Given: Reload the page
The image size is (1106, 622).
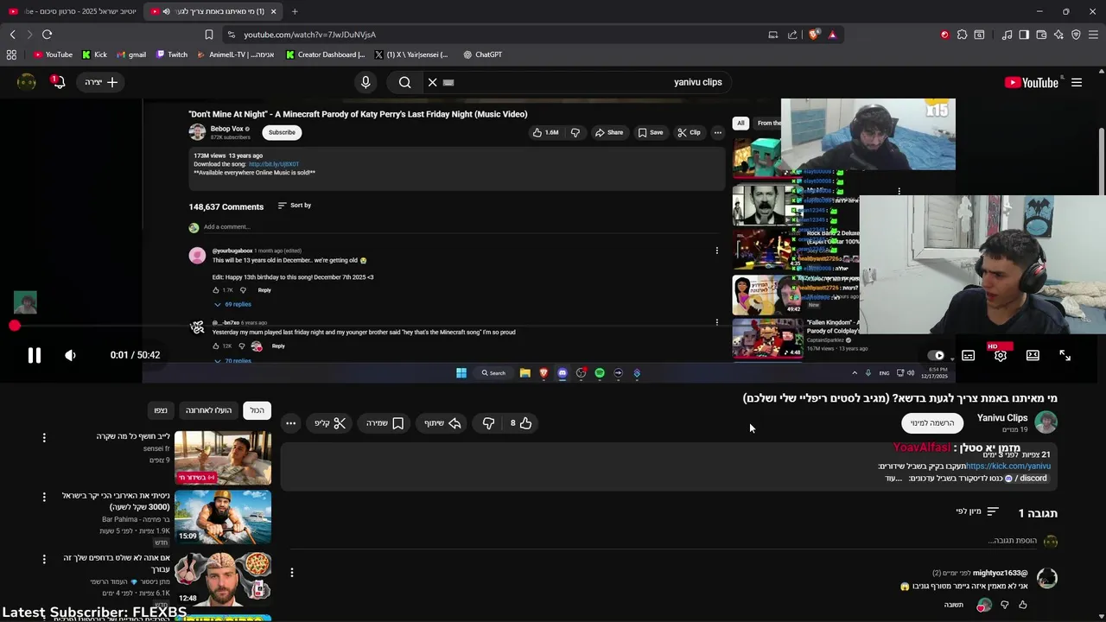Looking at the screenshot, I should pyautogui.click(x=47, y=35).
